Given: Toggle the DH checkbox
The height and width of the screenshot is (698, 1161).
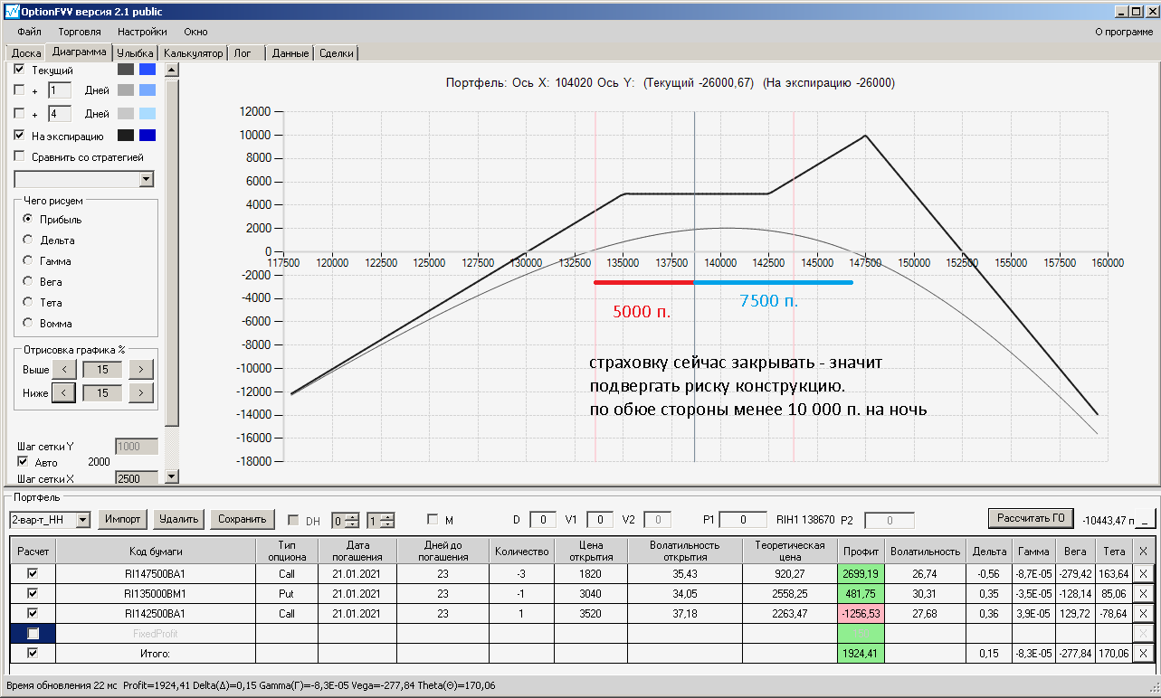Looking at the screenshot, I should (293, 520).
